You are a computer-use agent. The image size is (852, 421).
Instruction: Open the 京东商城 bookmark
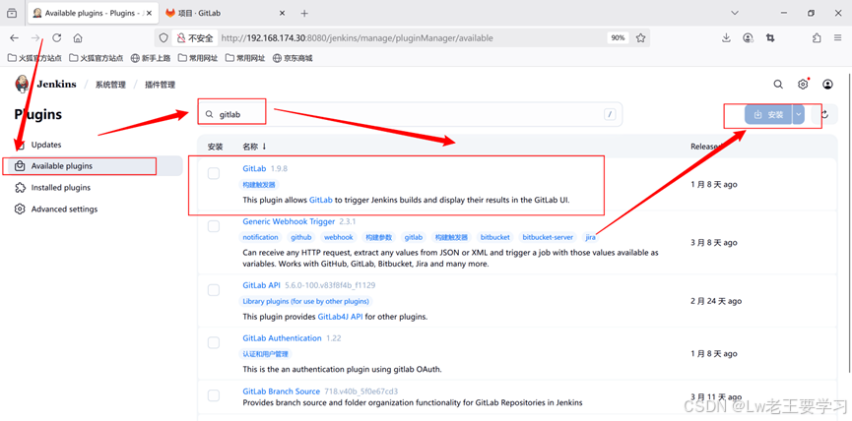pos(293,58)
